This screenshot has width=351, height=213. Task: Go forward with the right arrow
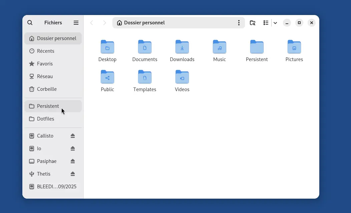pyautogui.click(x=104, y=23)
